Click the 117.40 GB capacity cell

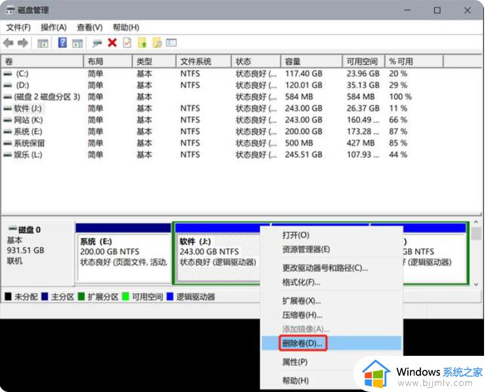coord(303,74)
